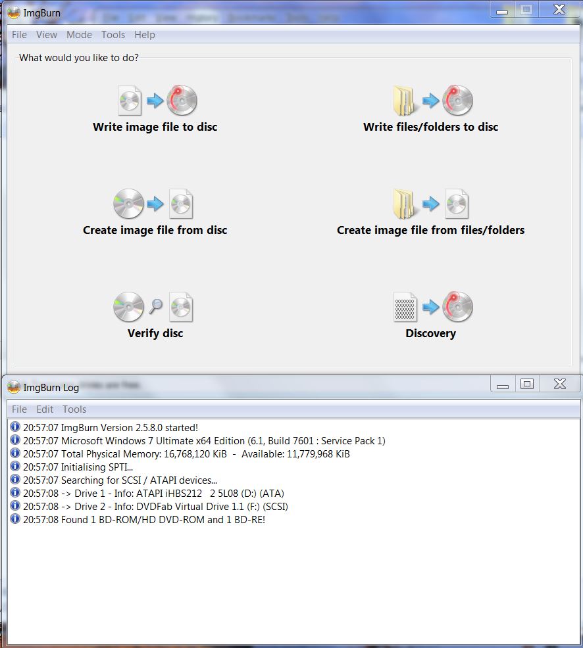583x648 pixels.
Task: Launch the 'Discovery' label
Action: (x=431, y=333)
